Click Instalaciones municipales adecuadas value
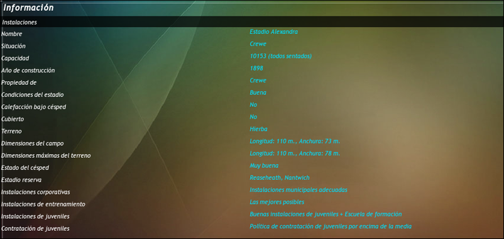The width and height of the screenshot is (504, 239). 299,190
